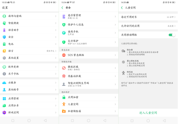Tap the 其他设置 gear icon
Screen dimensions: 178x124
(4, 58)
